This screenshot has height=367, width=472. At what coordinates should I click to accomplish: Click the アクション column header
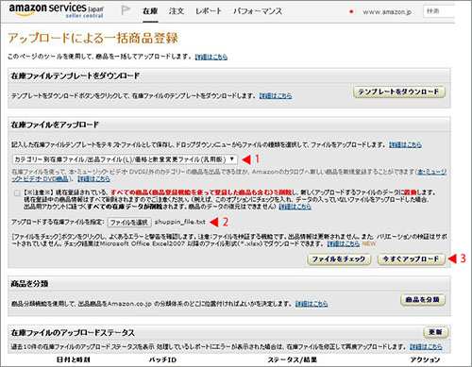click(425, 359)
